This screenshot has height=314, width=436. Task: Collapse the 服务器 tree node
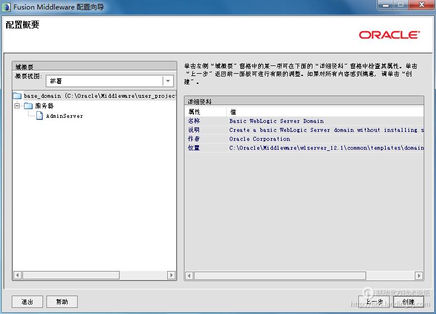point(17,106)
